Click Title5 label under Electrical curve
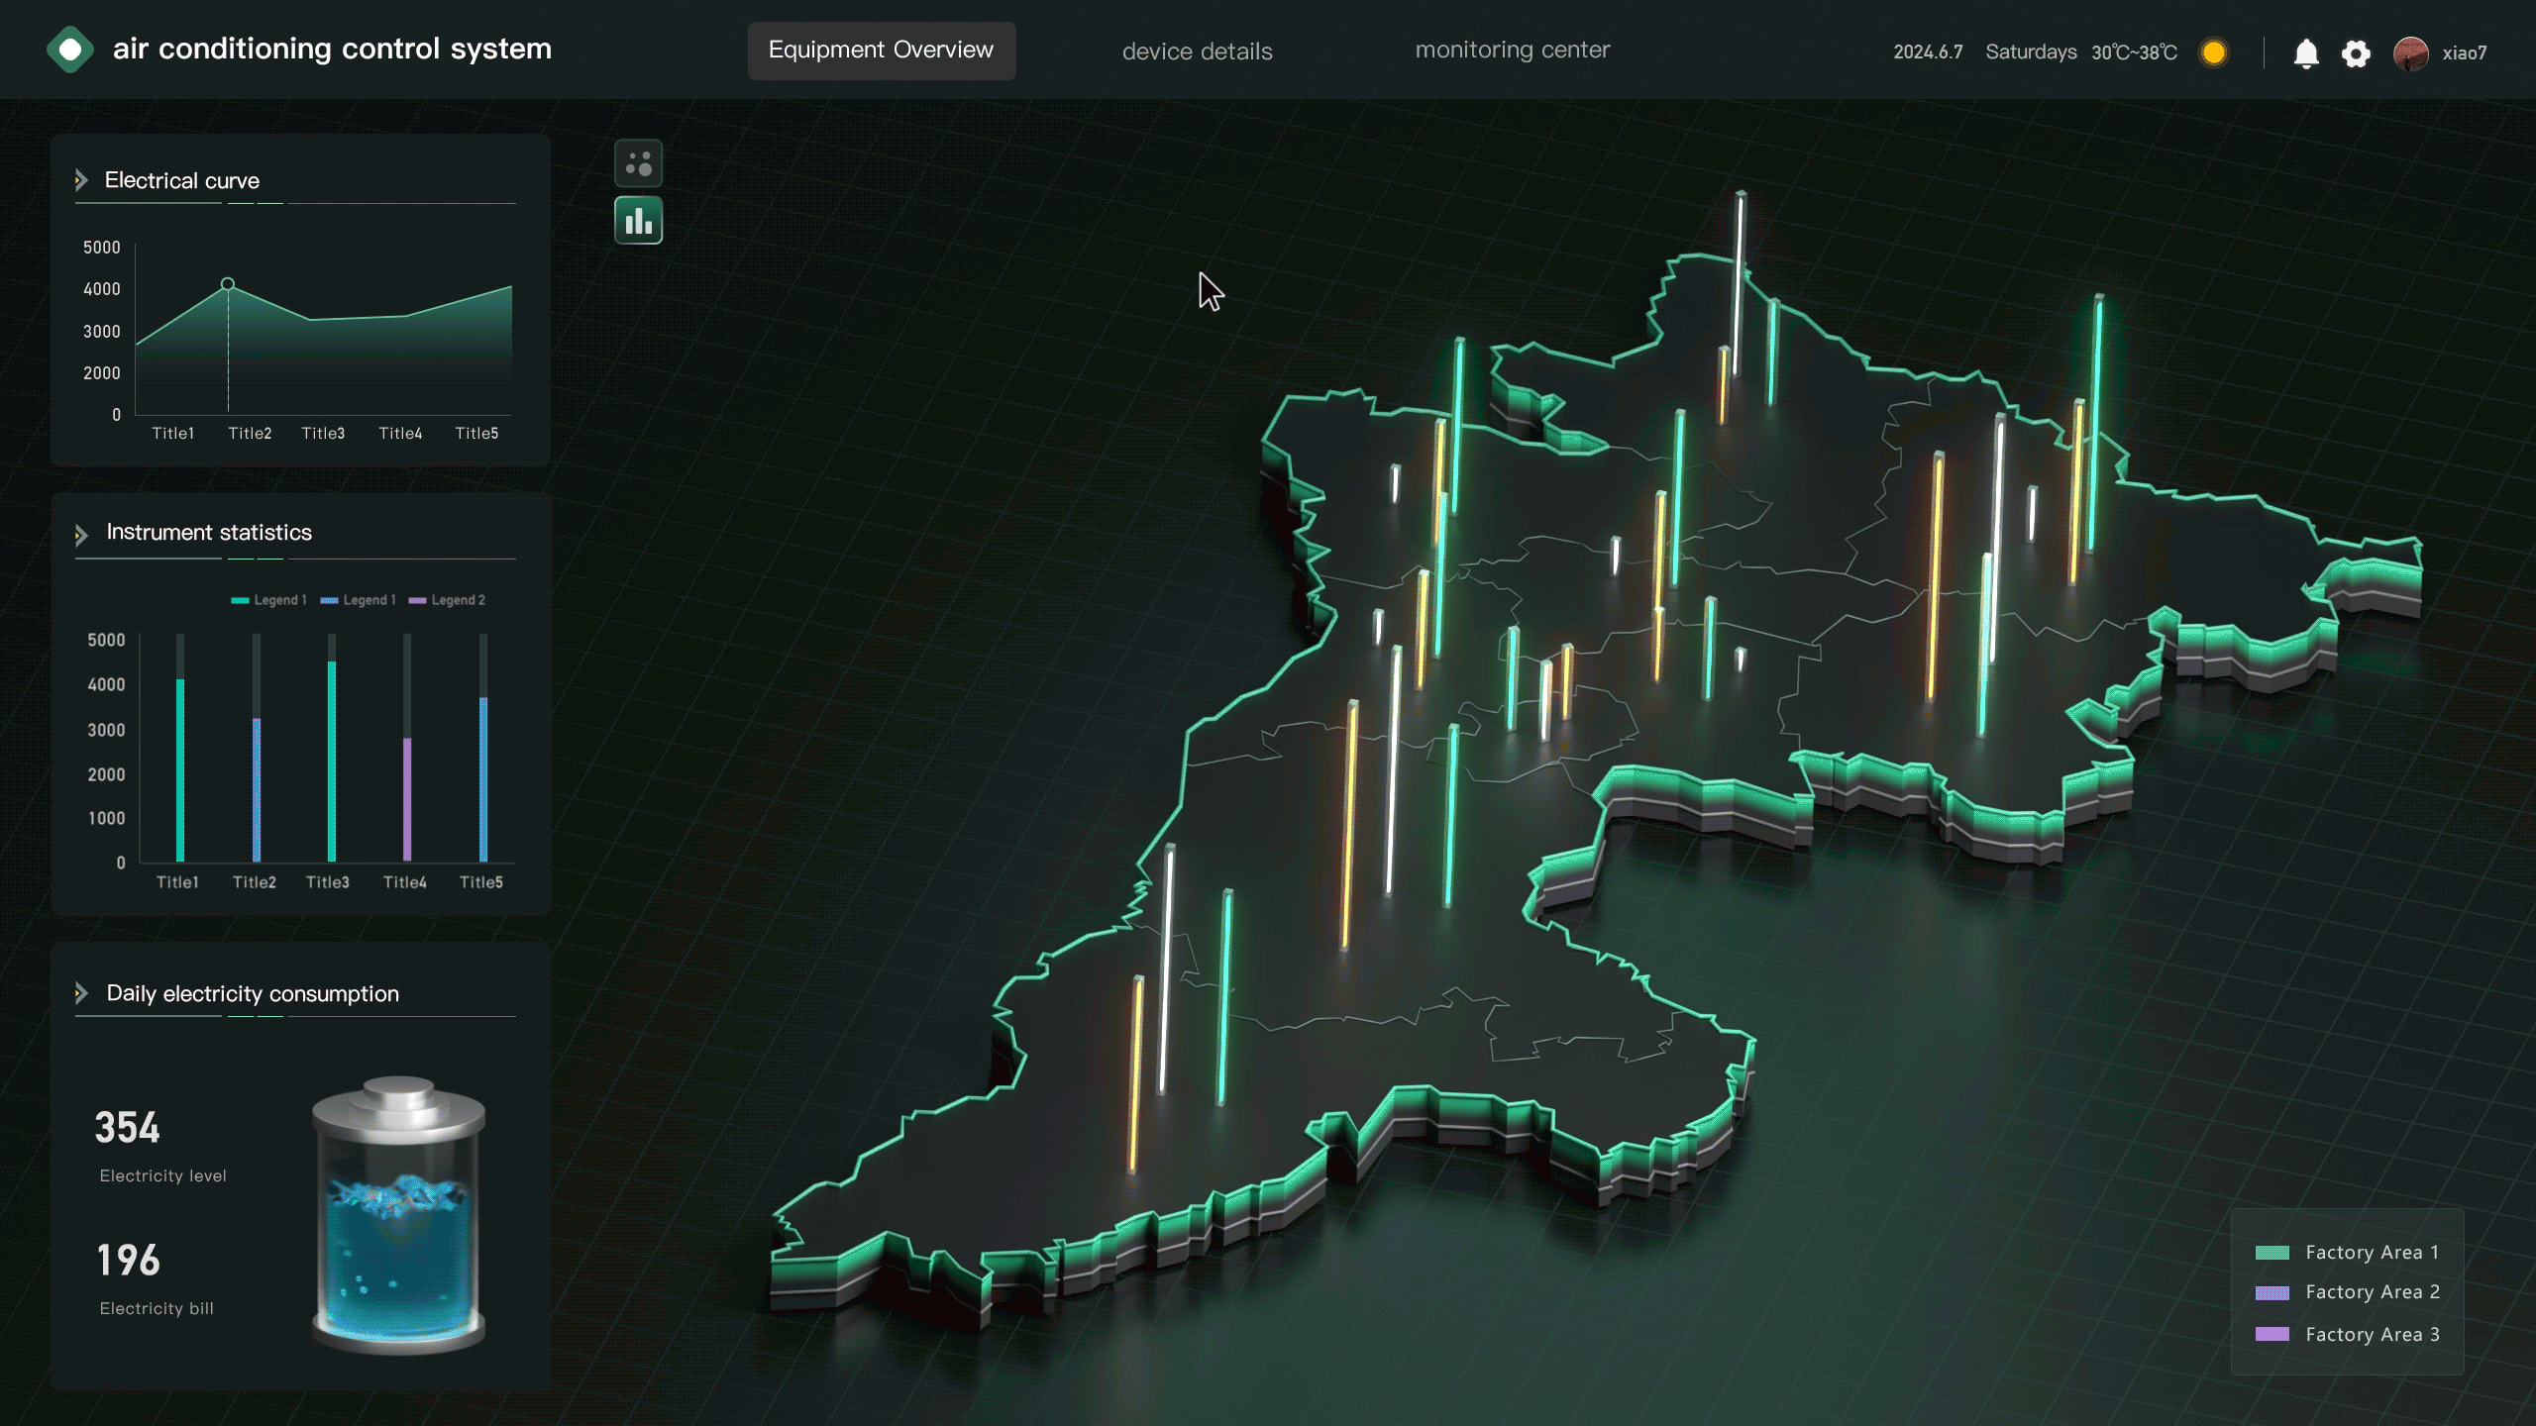Screen dimensions: 2536x1426 click(476, 434)
